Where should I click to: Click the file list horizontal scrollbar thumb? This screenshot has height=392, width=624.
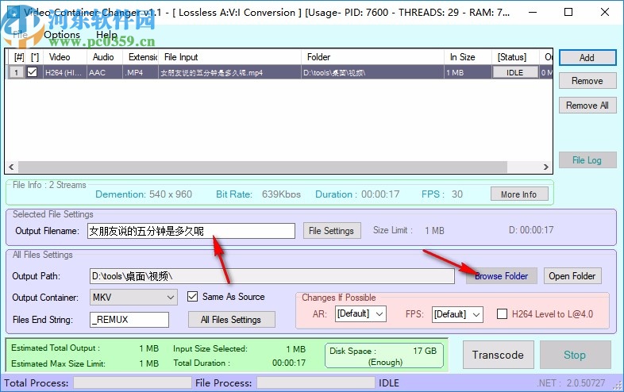pyautogui.click(x=263, y=167)
